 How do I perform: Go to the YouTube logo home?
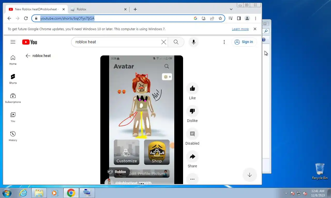(29, 42)
